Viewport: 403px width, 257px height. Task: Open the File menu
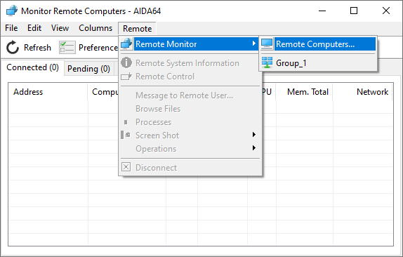[x=11, y=28]
